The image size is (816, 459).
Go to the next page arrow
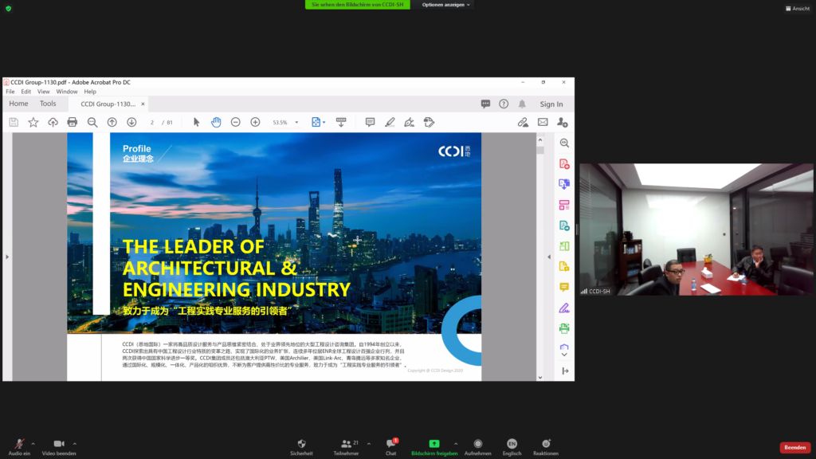pos(131,122)
